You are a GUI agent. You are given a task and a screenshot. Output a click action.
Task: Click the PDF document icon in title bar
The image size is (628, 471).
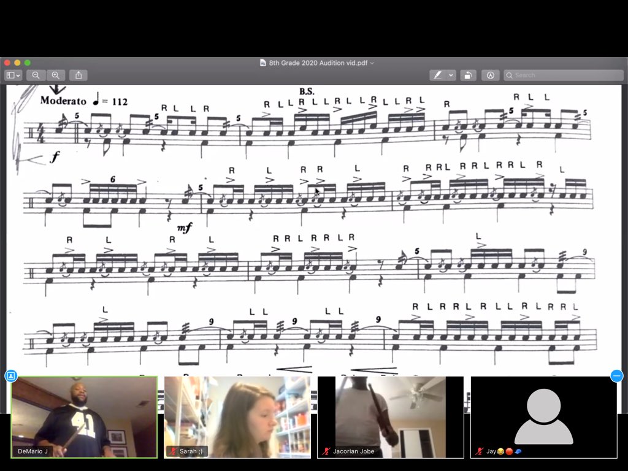[262, 63]
